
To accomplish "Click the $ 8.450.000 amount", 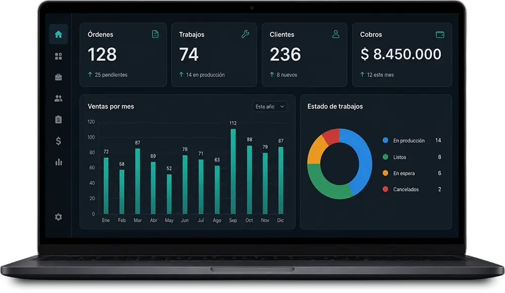I will (400, 54).
